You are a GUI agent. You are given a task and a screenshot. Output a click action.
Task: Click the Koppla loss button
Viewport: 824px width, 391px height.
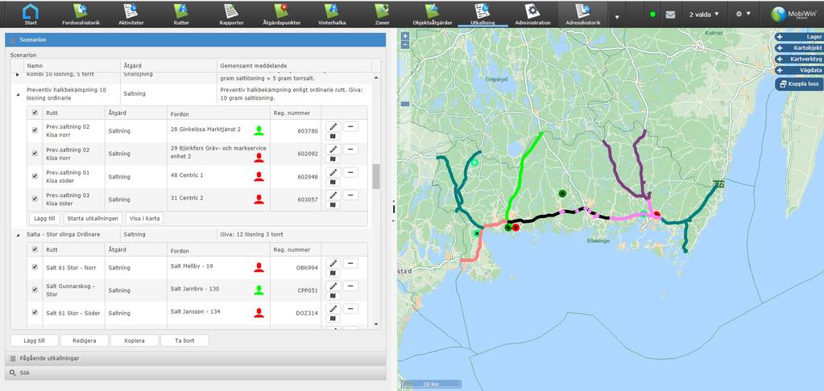799,84
